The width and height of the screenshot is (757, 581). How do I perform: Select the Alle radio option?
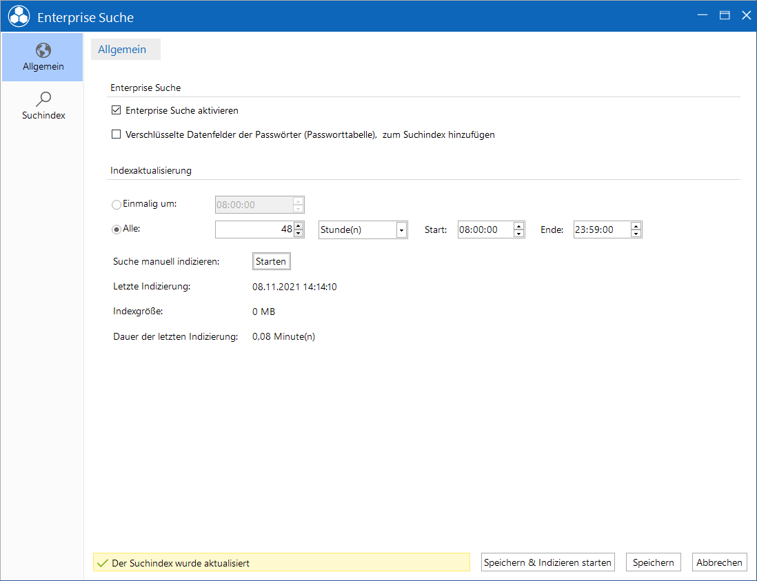117,230
